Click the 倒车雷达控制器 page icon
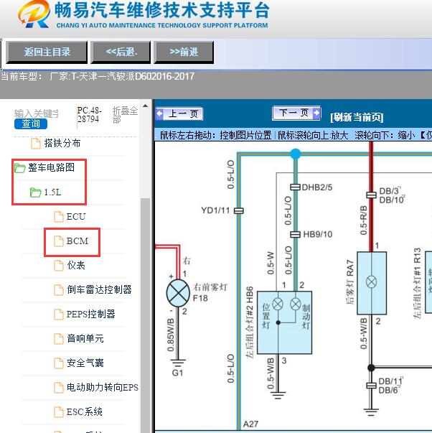This screenshot has height=433, width=432. pos(59,290)
